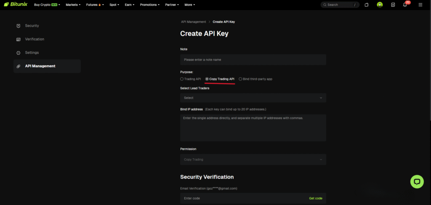Open the Permission Copy Trading dropdown
Image resolution: width=431 pixels, height=205 pixels.
[x=253, y=160]
